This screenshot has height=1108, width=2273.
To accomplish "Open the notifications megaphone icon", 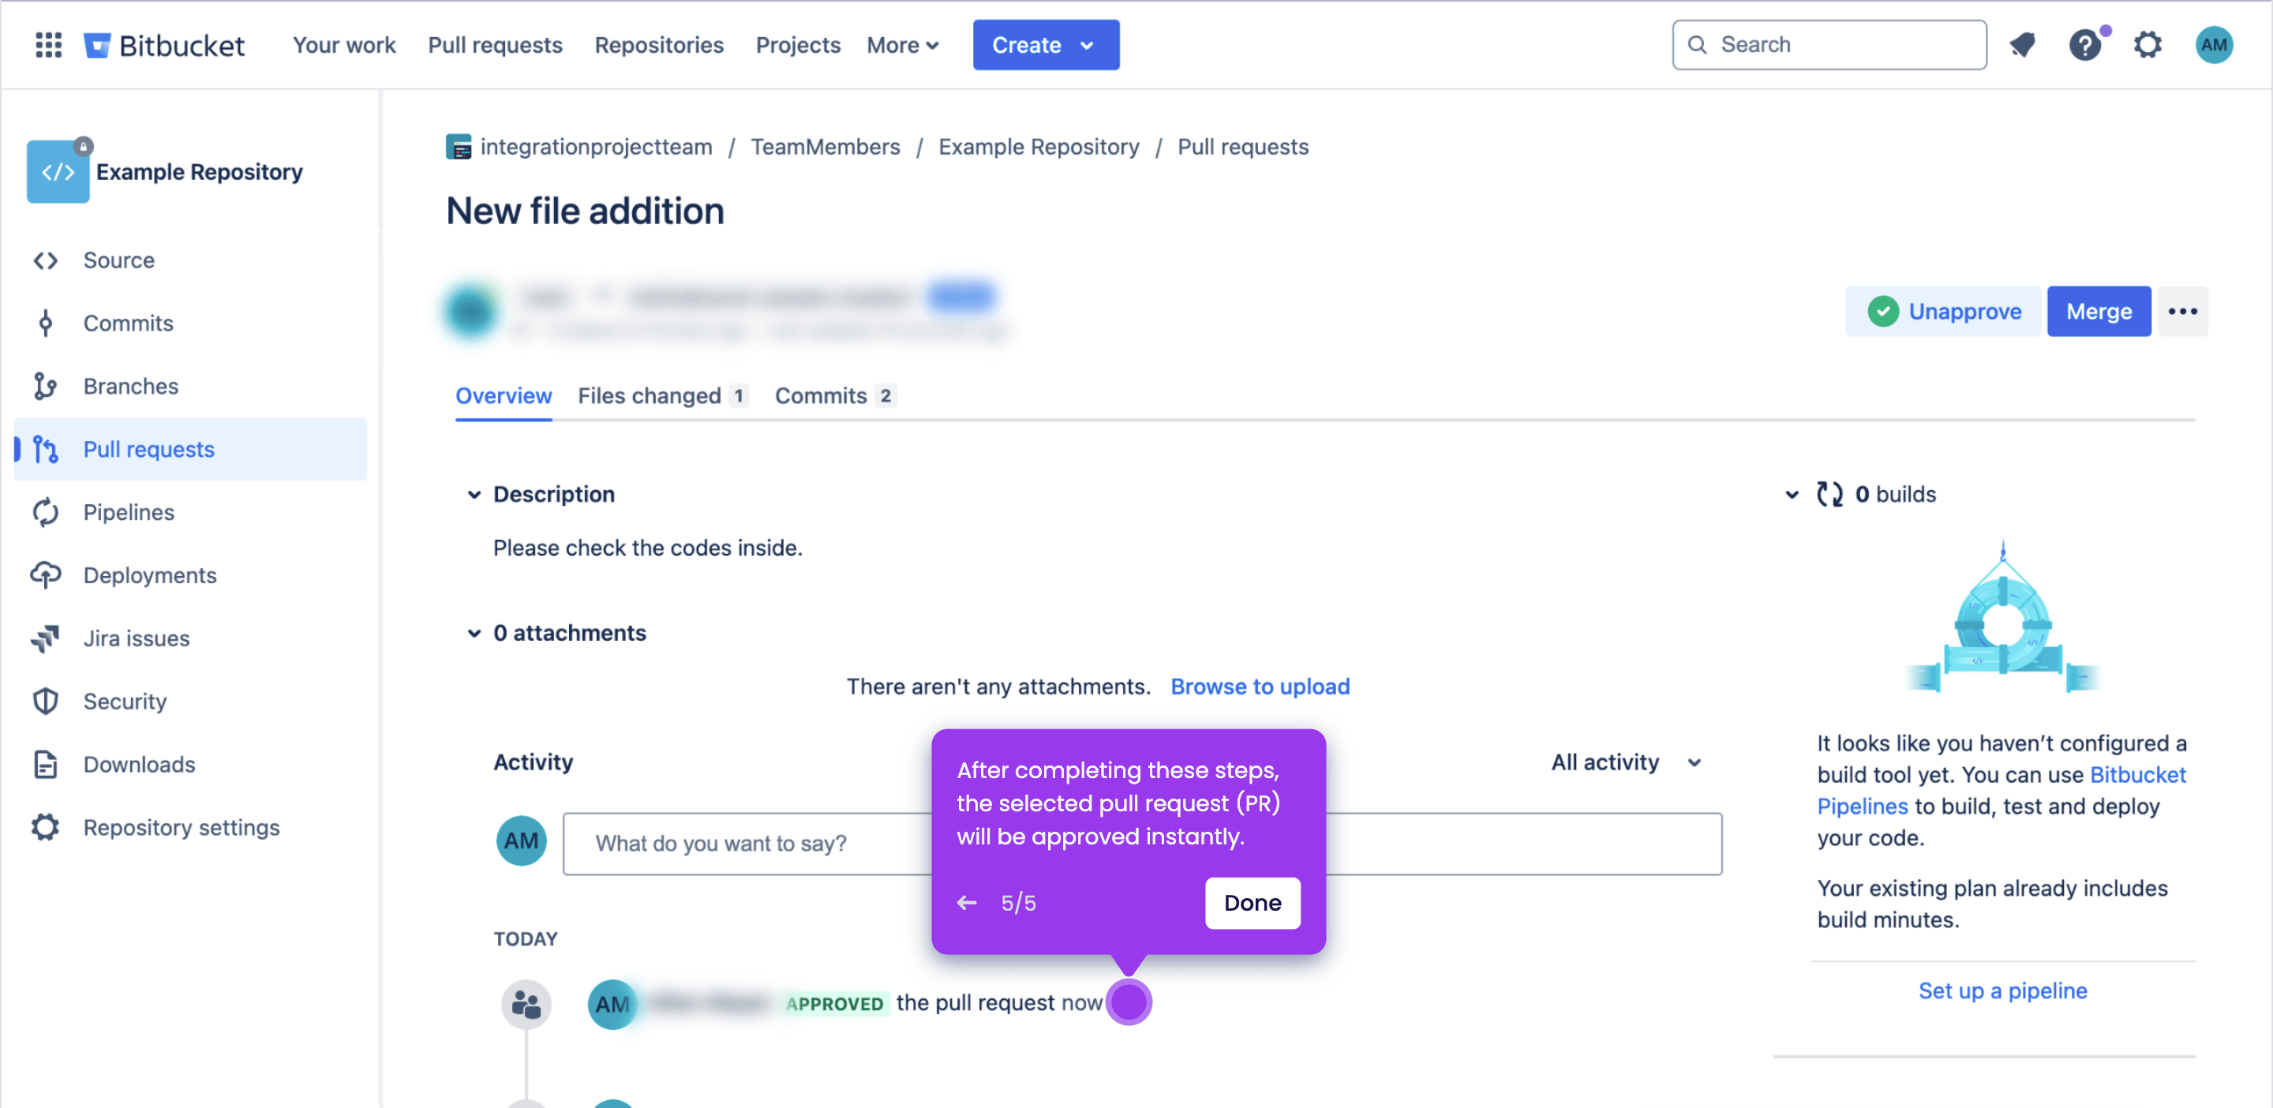I will pyautogui.click(x=2022, y=45).
